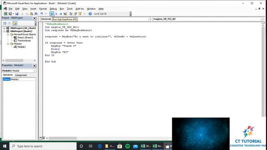Open Task View from the taskbar
The image size is (267, 150).
(x=91, y=146)
